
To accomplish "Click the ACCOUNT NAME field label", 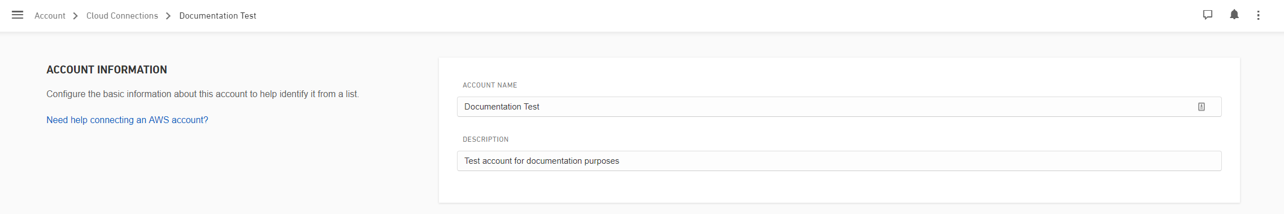I will pyautogui.click(x=490, y=85).
